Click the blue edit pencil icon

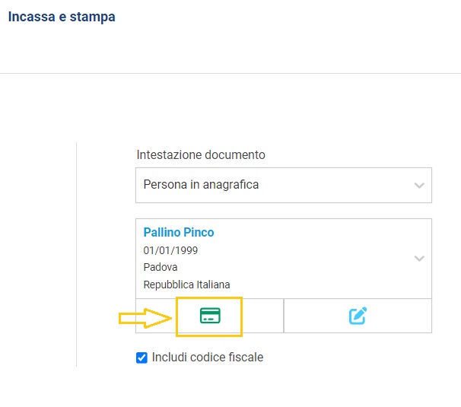[358, 316]
